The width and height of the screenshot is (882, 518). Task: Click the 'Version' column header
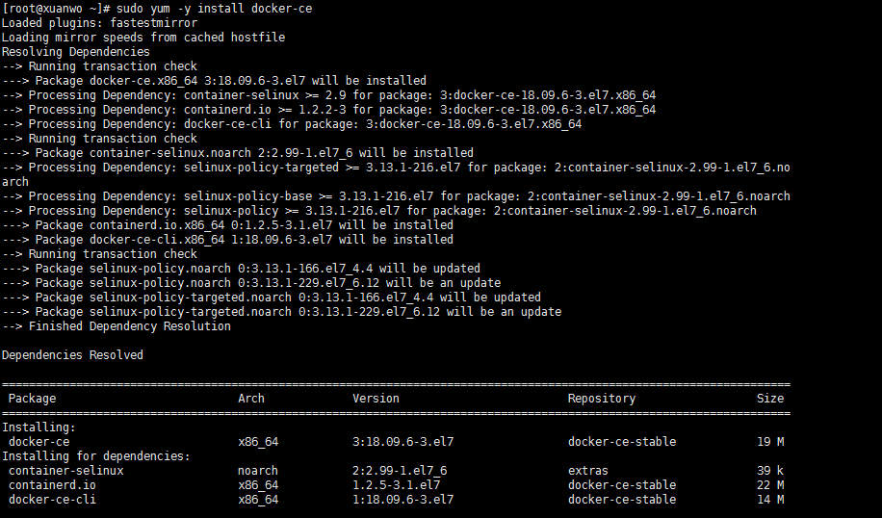point(376,399)
